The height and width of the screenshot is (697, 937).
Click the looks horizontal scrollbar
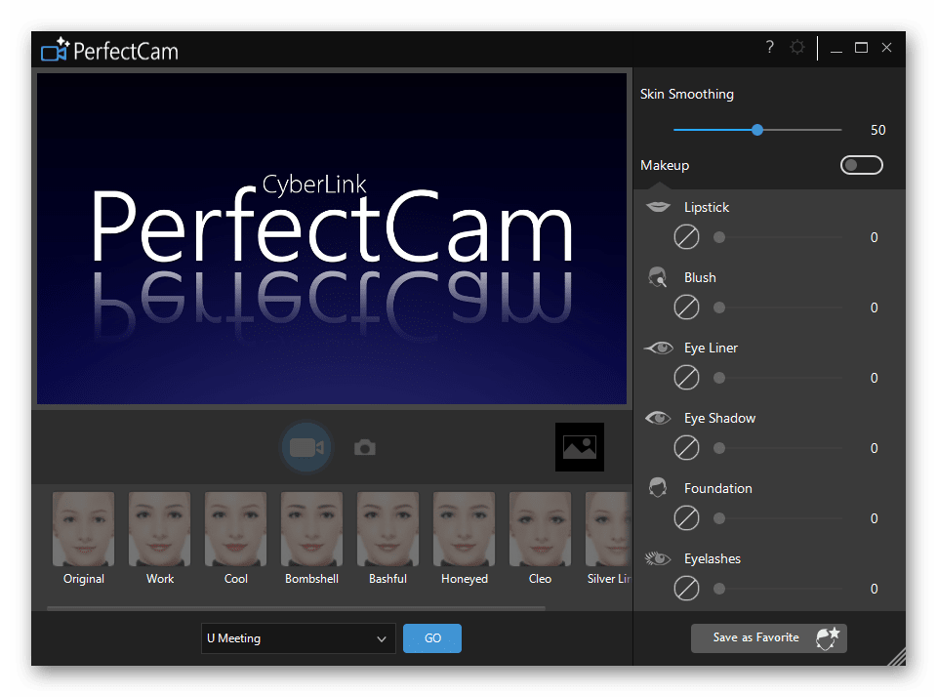click(x=296, y=608)
